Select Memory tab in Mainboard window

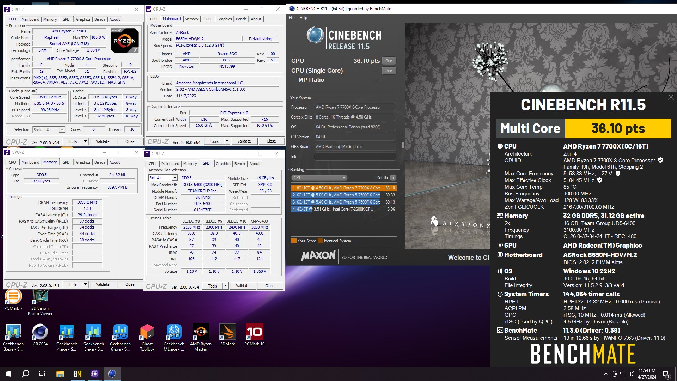point(191,19)
